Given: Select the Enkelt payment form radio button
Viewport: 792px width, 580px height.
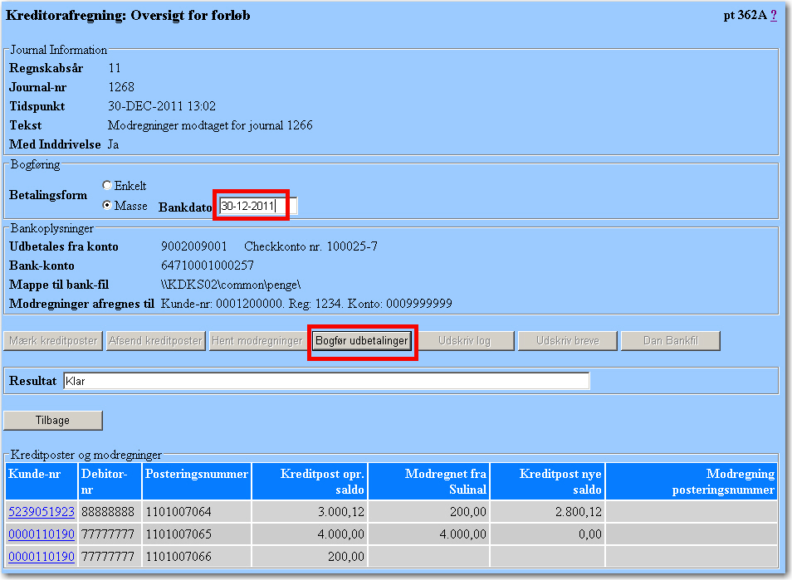Looking at the screenshot, I should pyautogui.click(x=106, y=185).
